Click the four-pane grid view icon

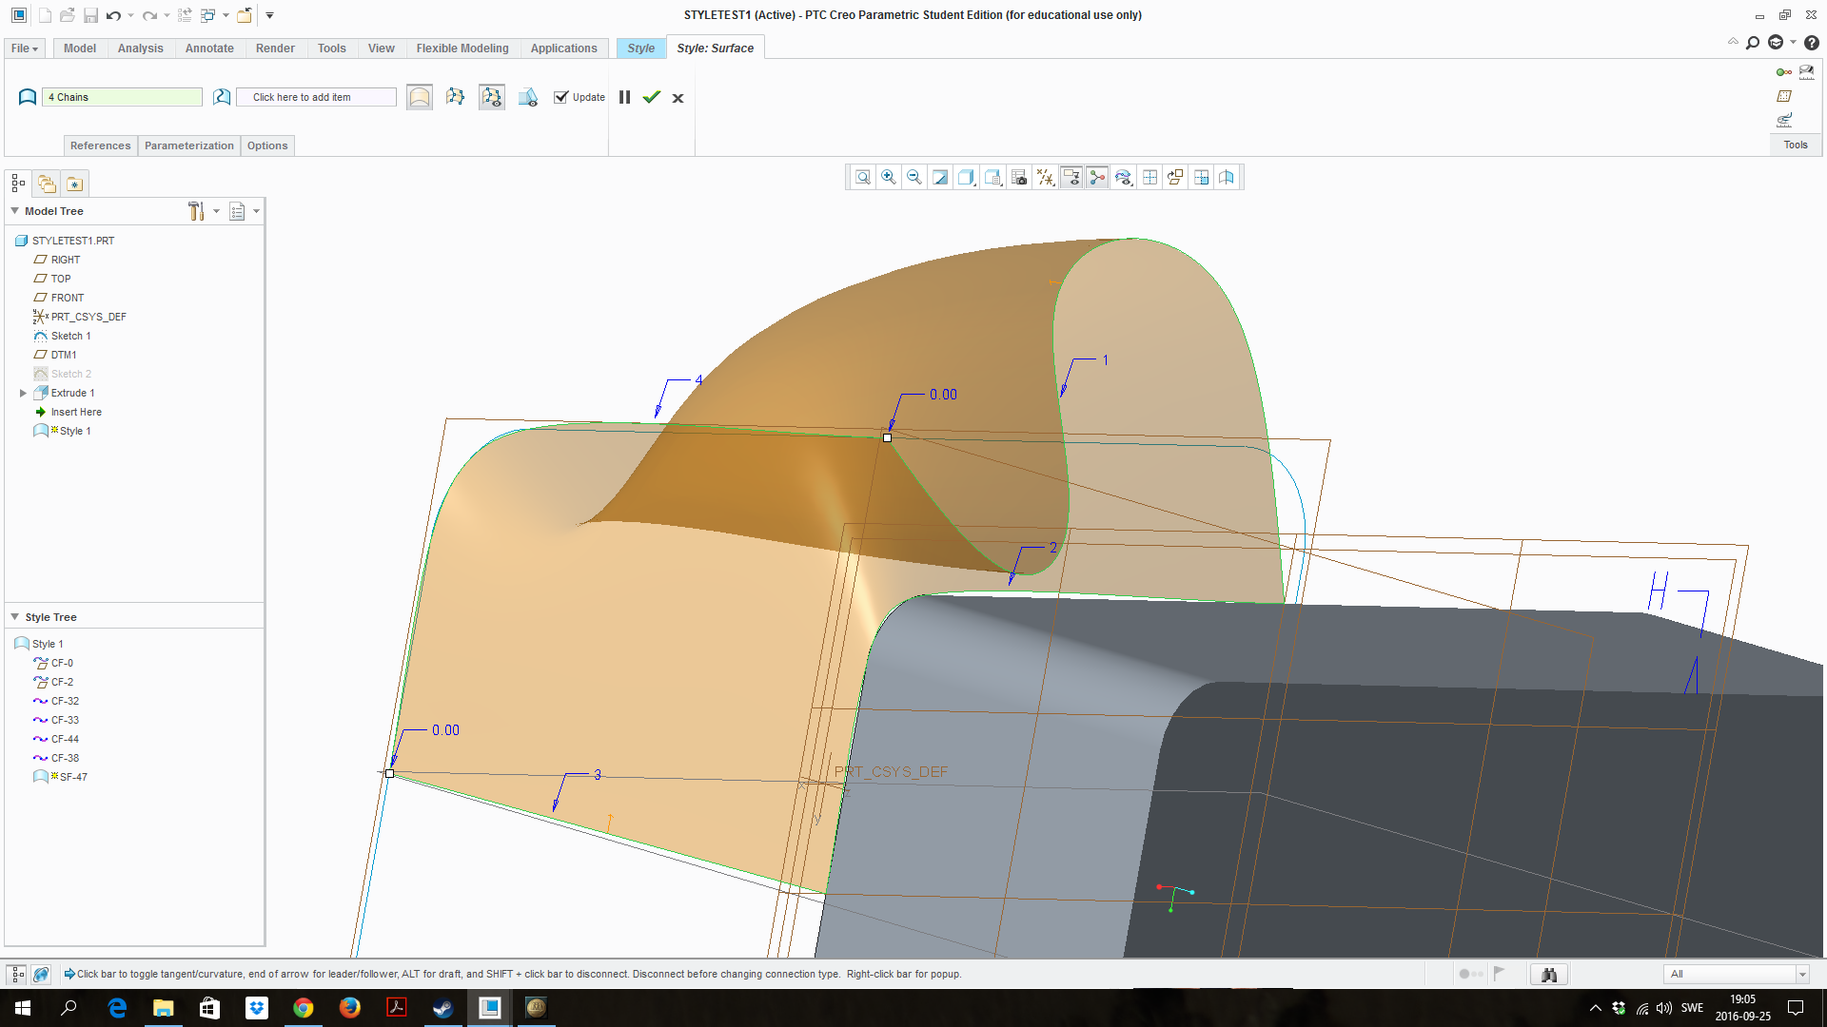[1149, 178]
